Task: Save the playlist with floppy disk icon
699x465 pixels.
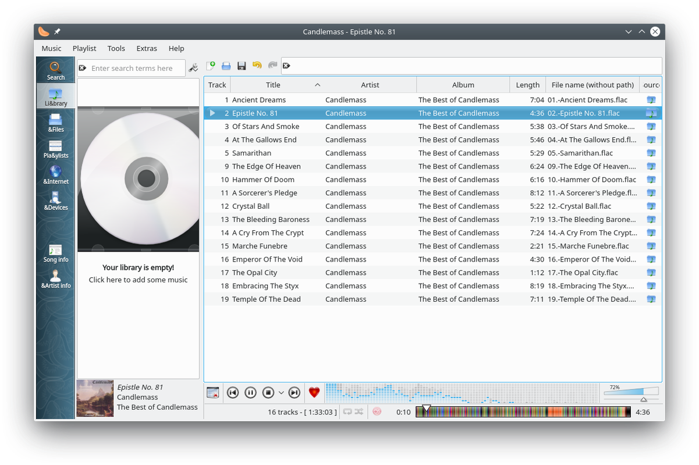Action: point(242,66)
